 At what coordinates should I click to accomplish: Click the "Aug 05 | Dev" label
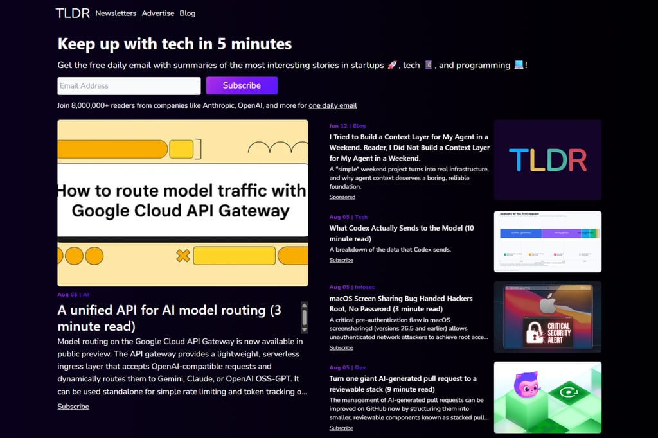click(348, 367)
